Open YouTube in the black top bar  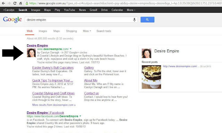point(69,10)
